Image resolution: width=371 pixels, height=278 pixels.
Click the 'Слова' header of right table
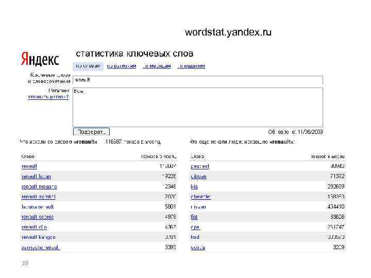click(x=197, y=157)
